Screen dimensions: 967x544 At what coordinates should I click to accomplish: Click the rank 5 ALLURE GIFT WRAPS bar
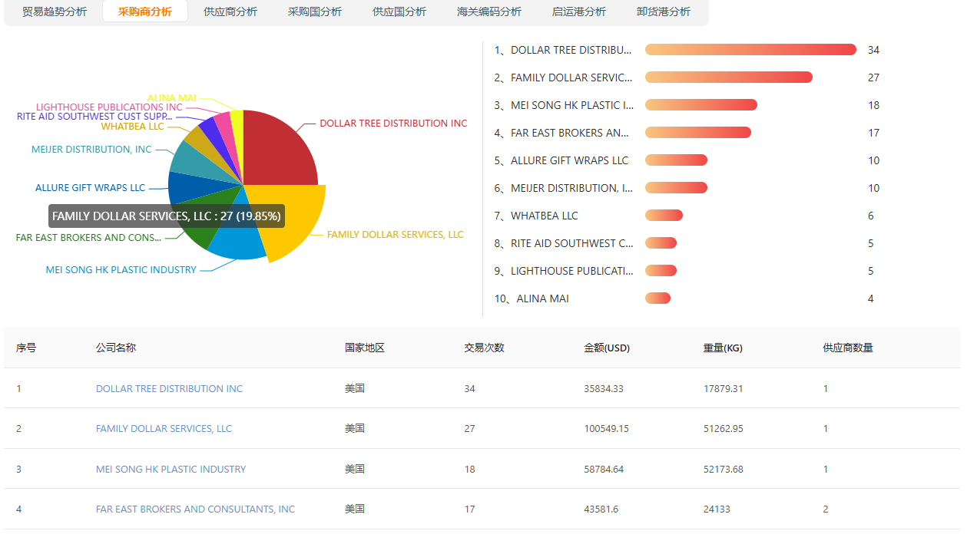coord(676,160)
